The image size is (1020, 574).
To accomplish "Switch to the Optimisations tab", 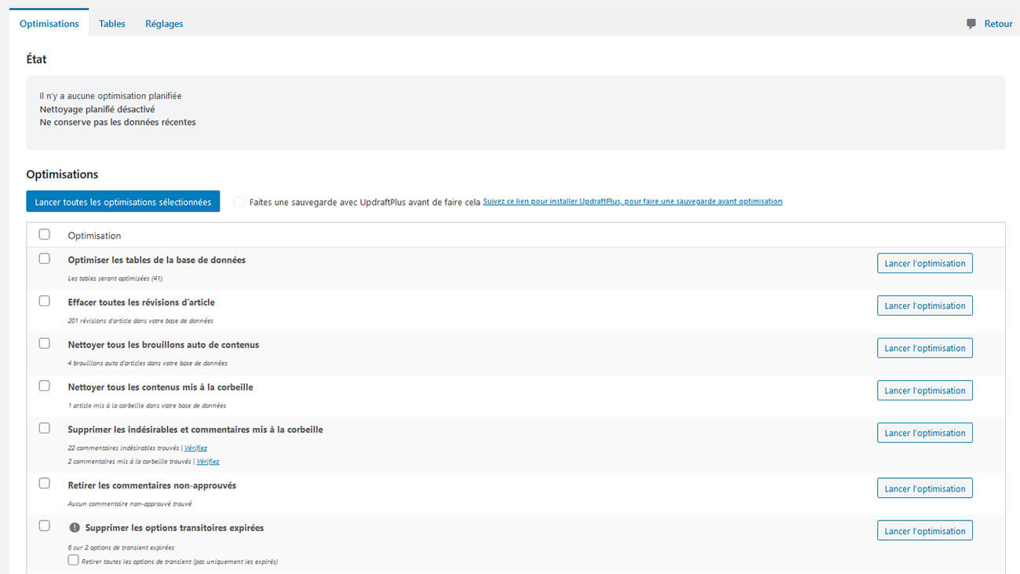I will pos(49,24).
